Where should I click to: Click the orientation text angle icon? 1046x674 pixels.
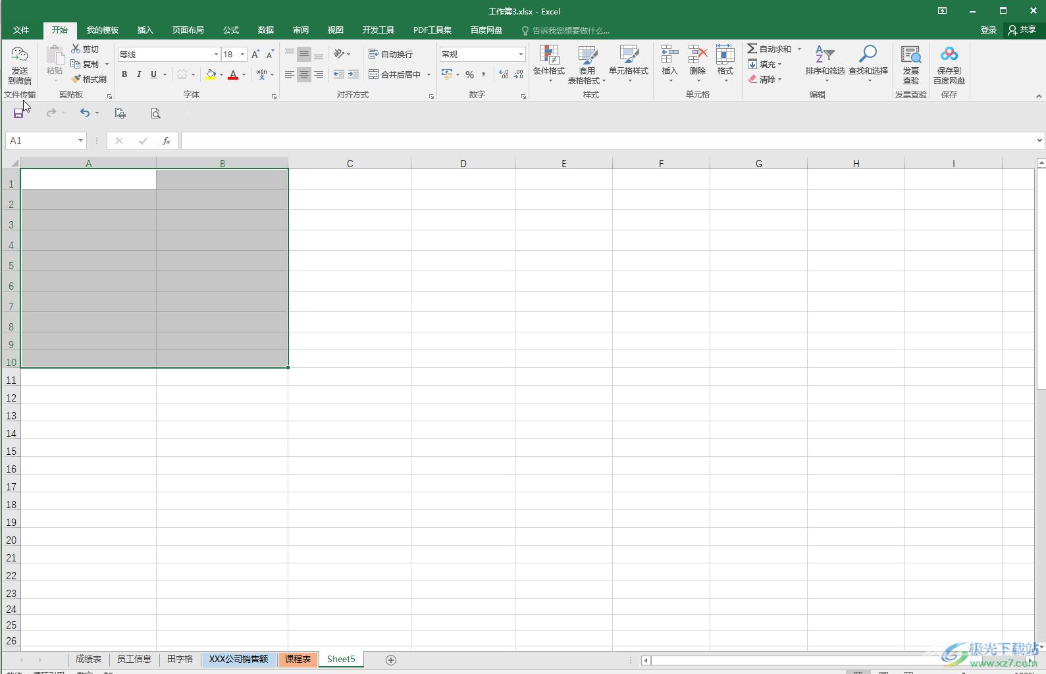[x=339, y=54]
